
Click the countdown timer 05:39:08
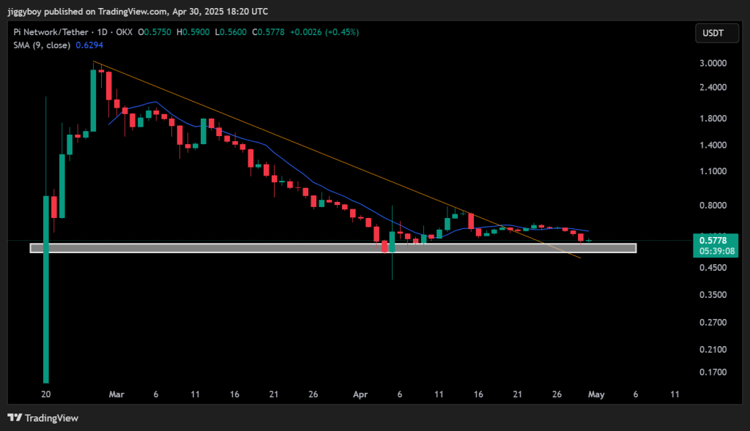point(716,251)
